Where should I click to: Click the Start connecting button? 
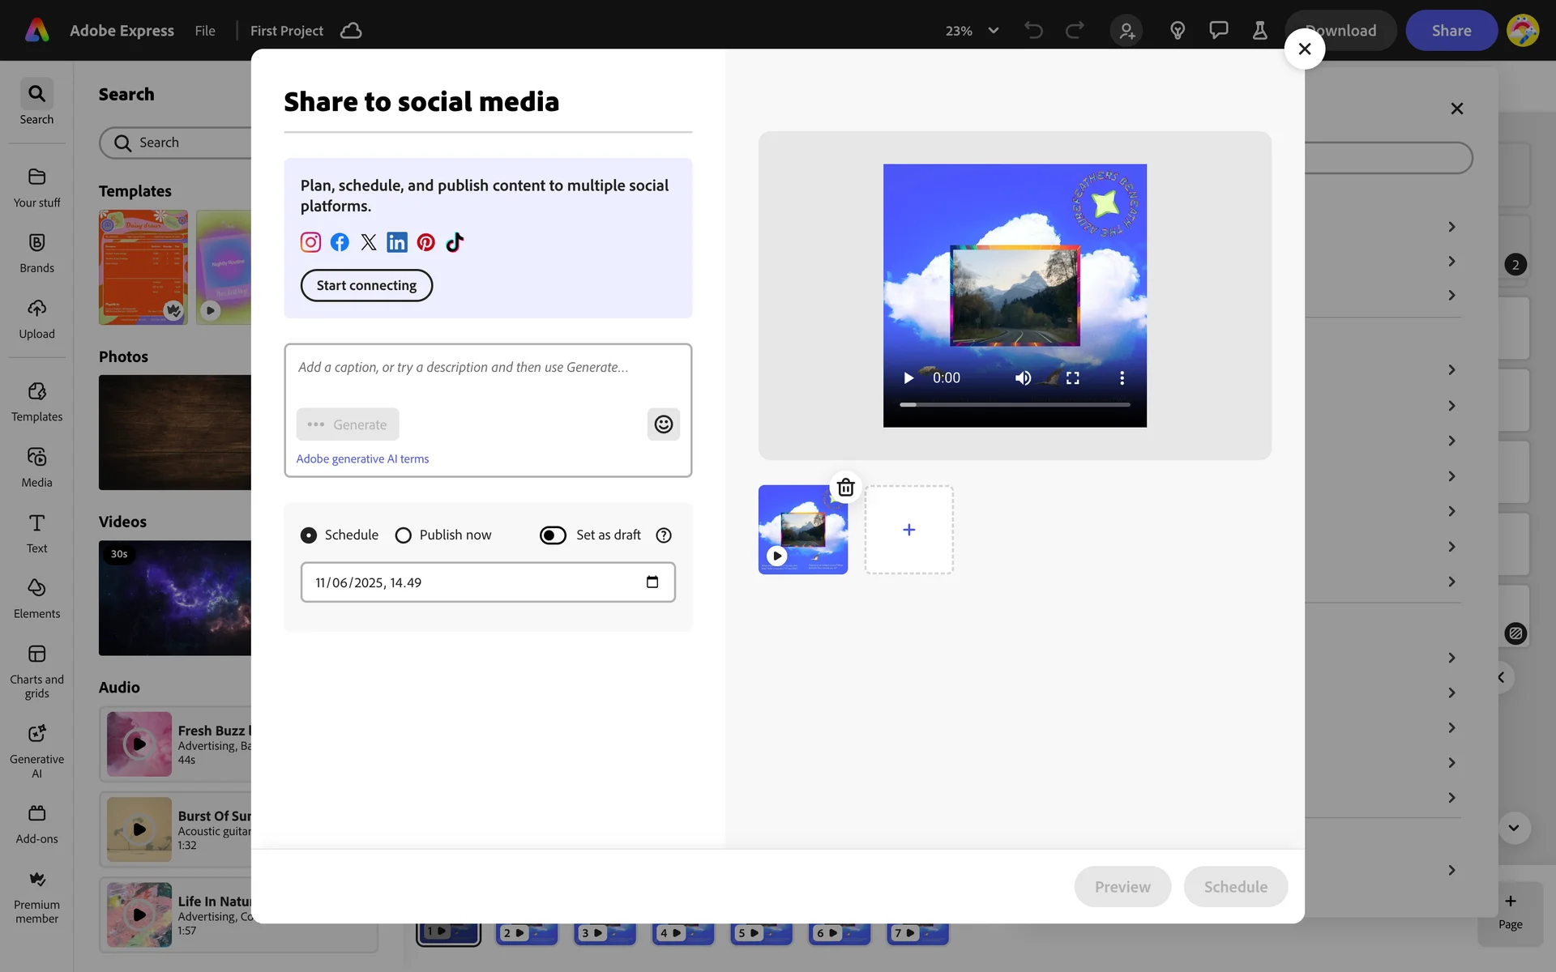tap(366, 285)
